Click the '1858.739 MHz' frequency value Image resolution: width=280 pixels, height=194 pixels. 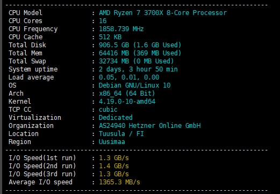[121, 29]
